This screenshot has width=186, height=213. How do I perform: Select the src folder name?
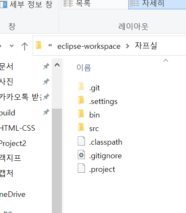[x=94, y=129]
